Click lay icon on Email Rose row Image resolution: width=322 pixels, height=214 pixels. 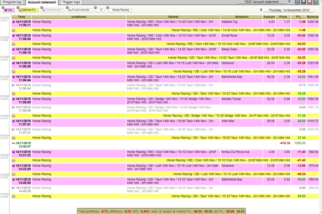pos(14,35)
